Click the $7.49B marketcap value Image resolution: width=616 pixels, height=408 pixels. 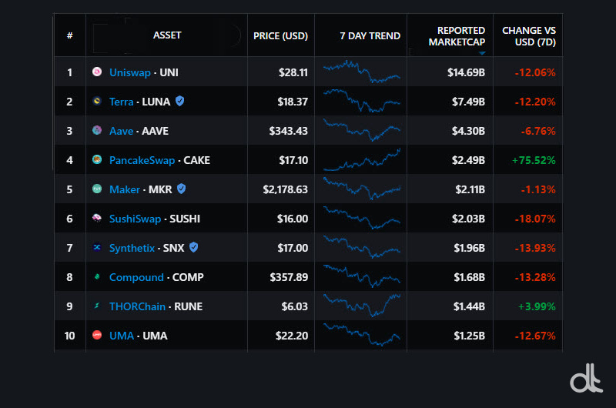point(468,102)
